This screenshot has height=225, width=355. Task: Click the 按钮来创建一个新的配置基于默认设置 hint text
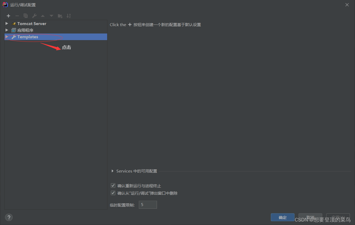tap(167, 25)
